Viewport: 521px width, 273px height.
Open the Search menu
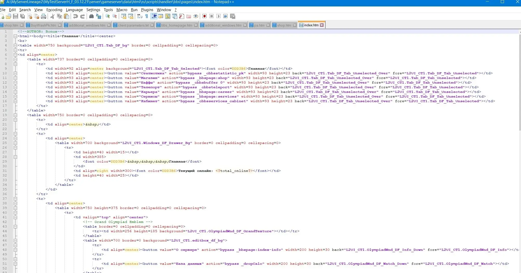(x=25, y=10)
